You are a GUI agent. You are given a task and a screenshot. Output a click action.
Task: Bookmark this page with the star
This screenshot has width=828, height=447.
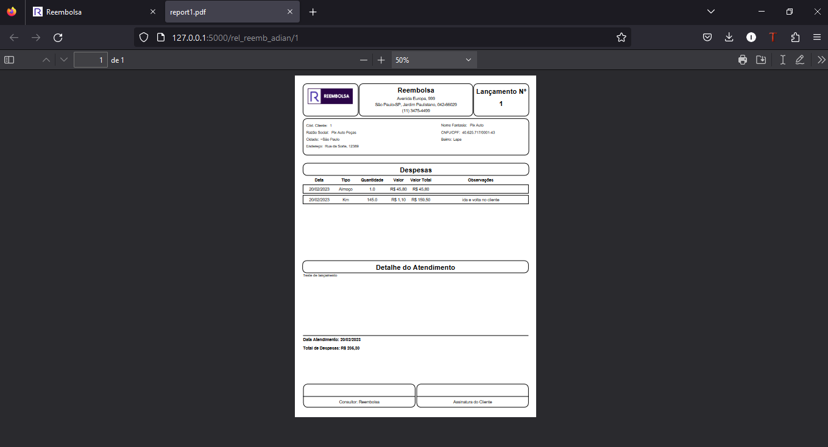click(x=621, y=37)
